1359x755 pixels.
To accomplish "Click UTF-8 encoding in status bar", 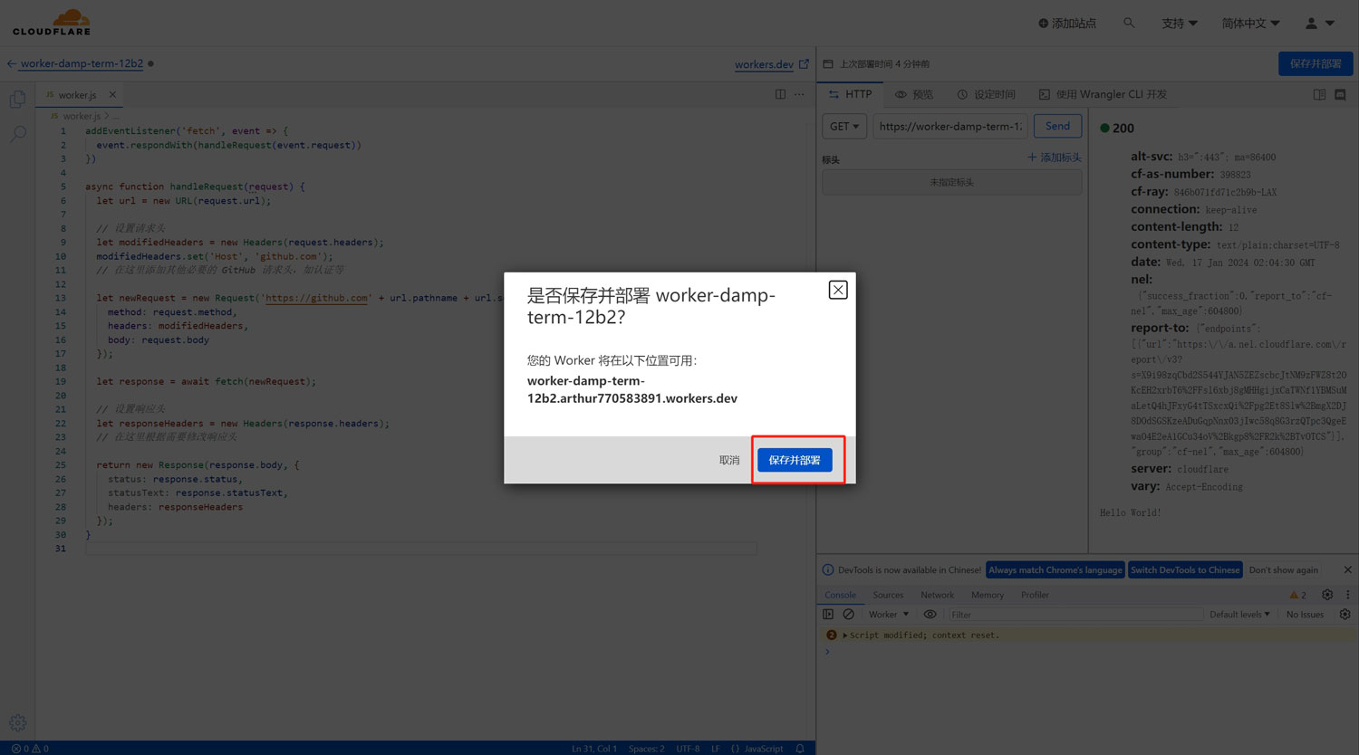I will tap(688, 749).
